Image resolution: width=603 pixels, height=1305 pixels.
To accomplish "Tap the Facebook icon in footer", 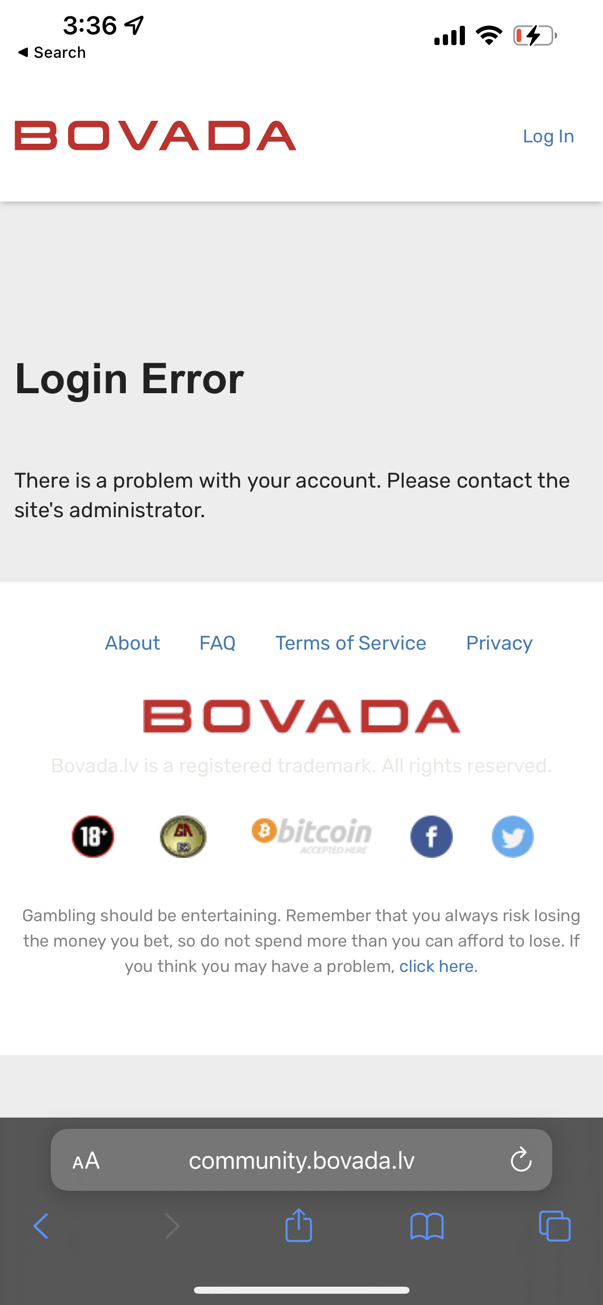I will coord(431,836).
